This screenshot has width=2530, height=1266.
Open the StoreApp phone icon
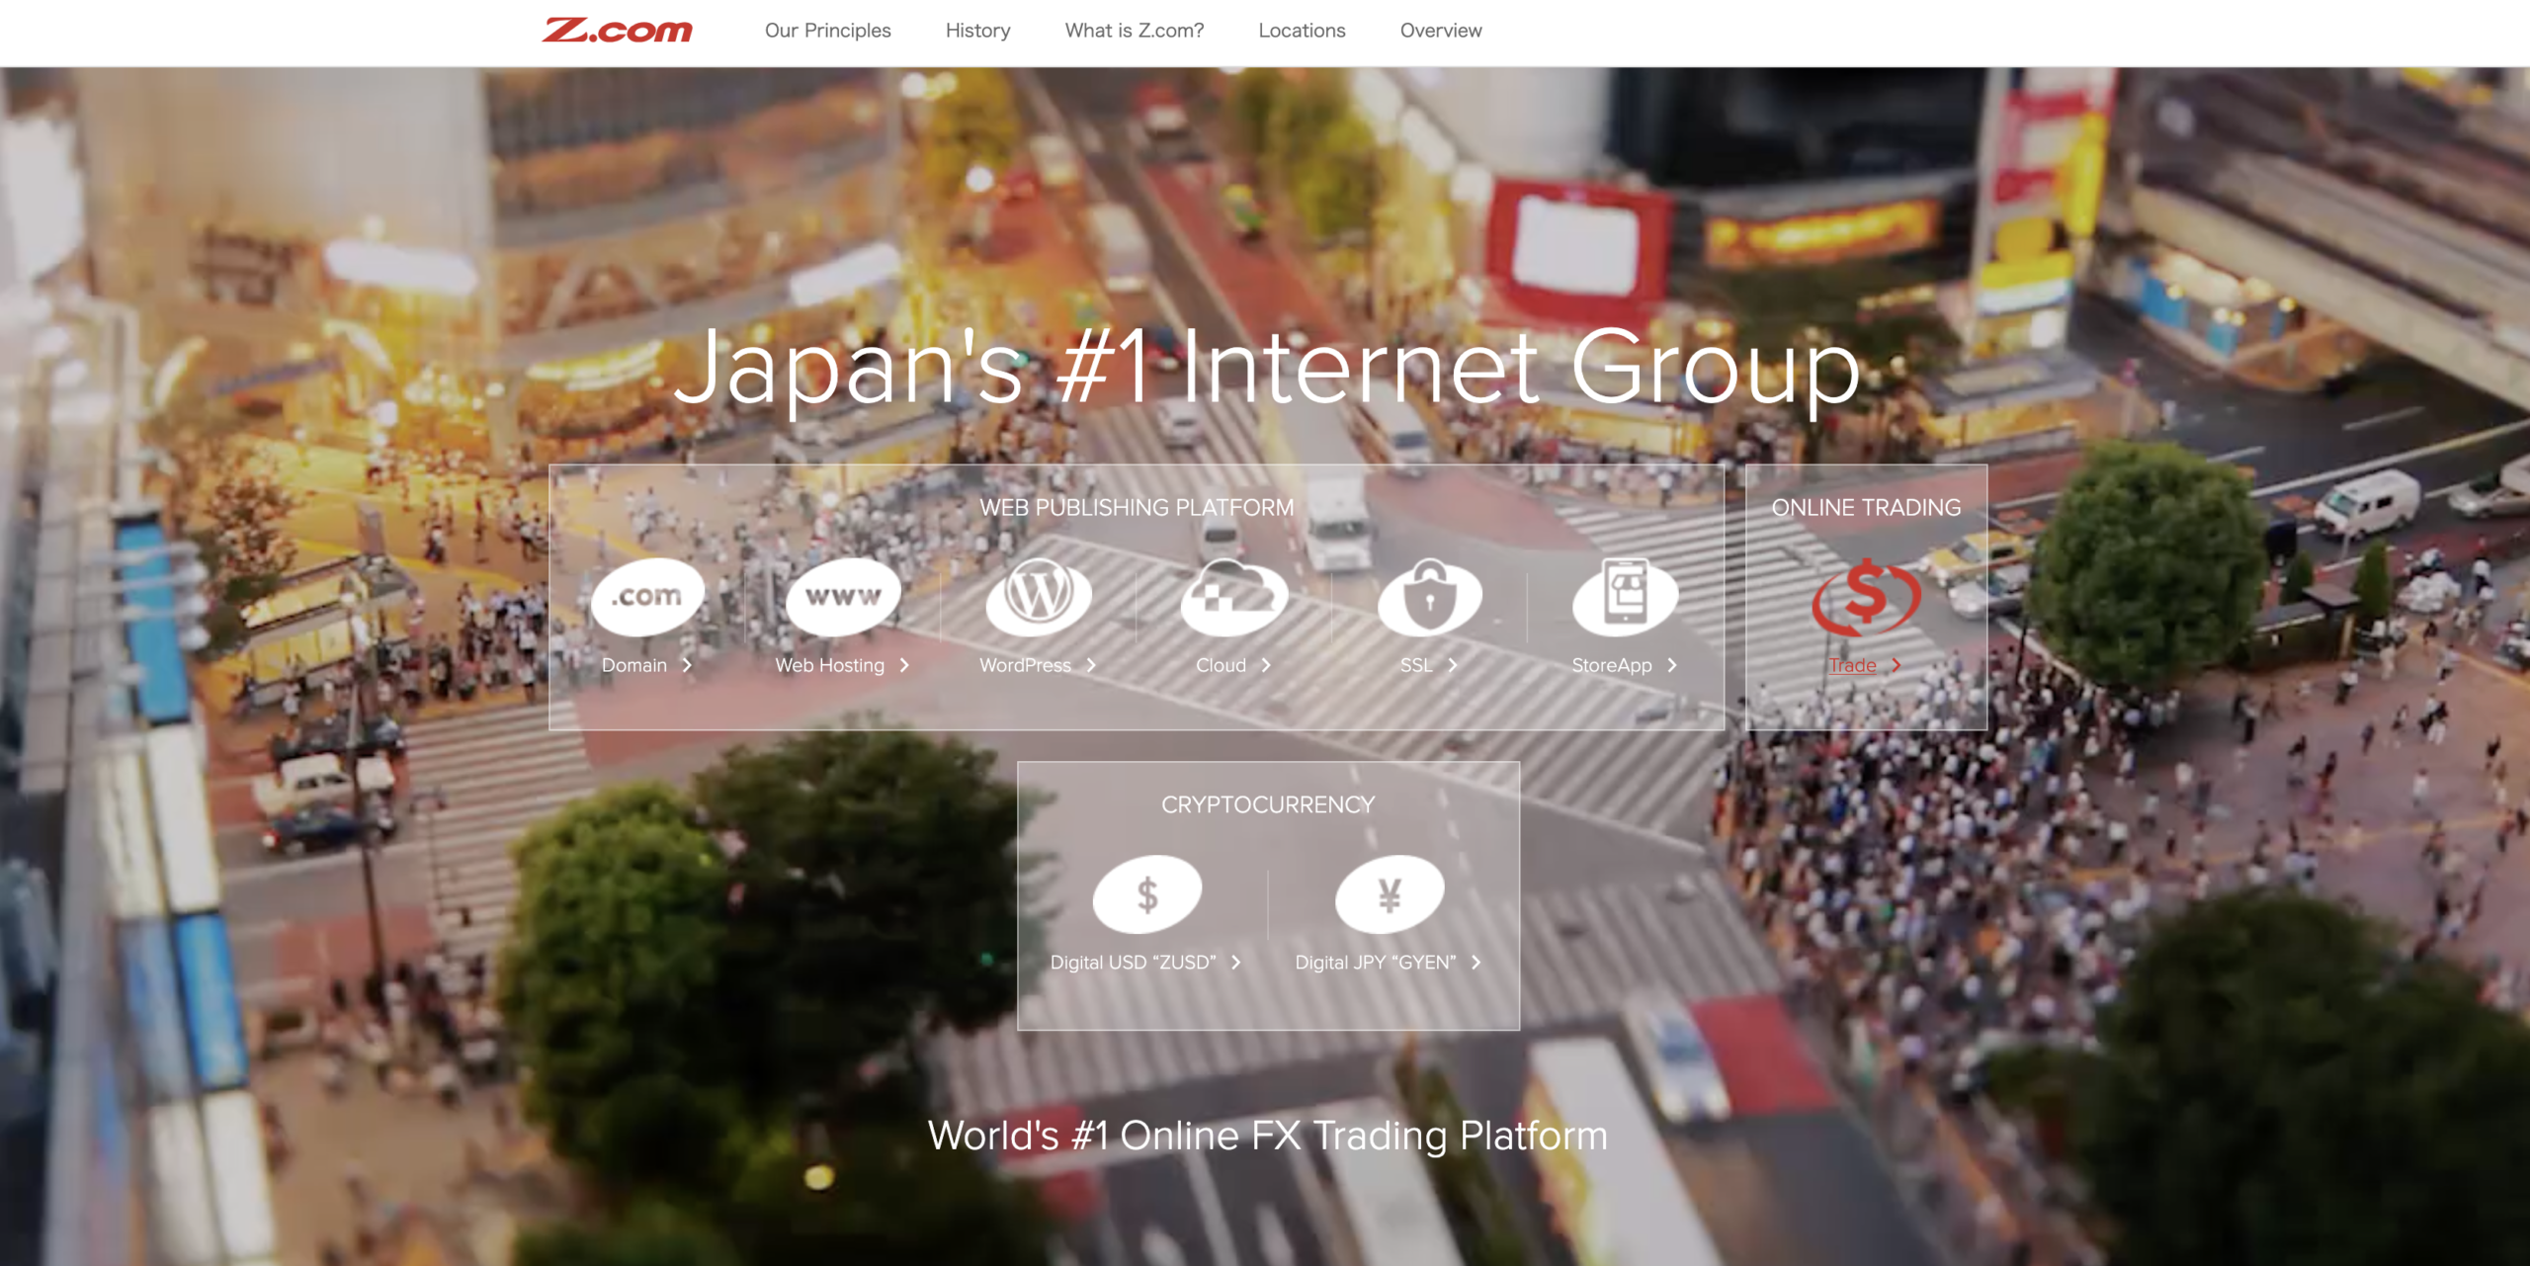coord(1625,596)
